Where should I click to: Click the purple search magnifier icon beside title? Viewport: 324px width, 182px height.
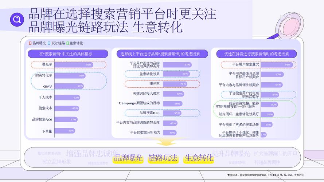[16, 19]
